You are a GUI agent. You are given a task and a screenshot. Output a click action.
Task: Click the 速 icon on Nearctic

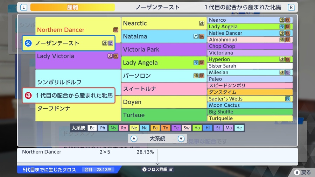click(202, 23)
